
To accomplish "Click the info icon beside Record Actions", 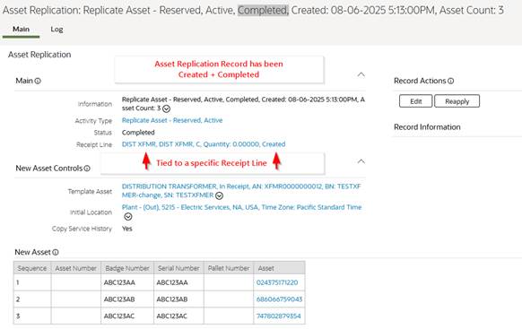I will 451,81.
